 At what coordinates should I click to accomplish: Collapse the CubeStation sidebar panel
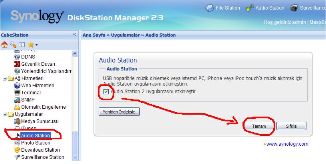coord(74,35)
